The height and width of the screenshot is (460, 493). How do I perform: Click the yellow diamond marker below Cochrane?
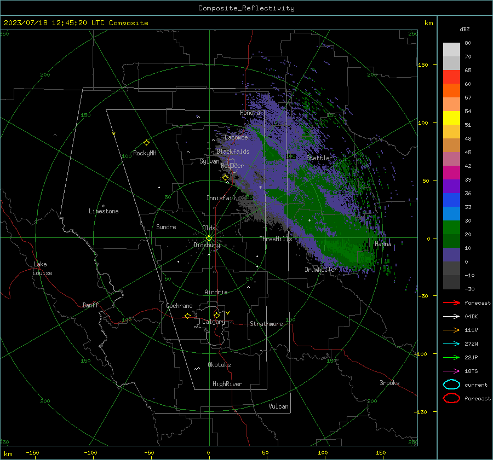pos(187,316)
